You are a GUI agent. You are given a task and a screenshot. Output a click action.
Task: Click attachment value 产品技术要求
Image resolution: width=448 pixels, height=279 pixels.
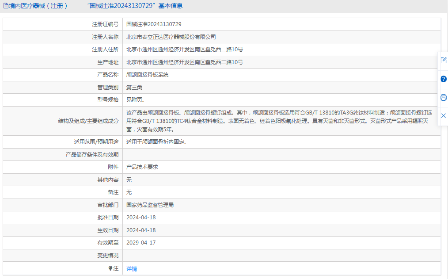142,167
